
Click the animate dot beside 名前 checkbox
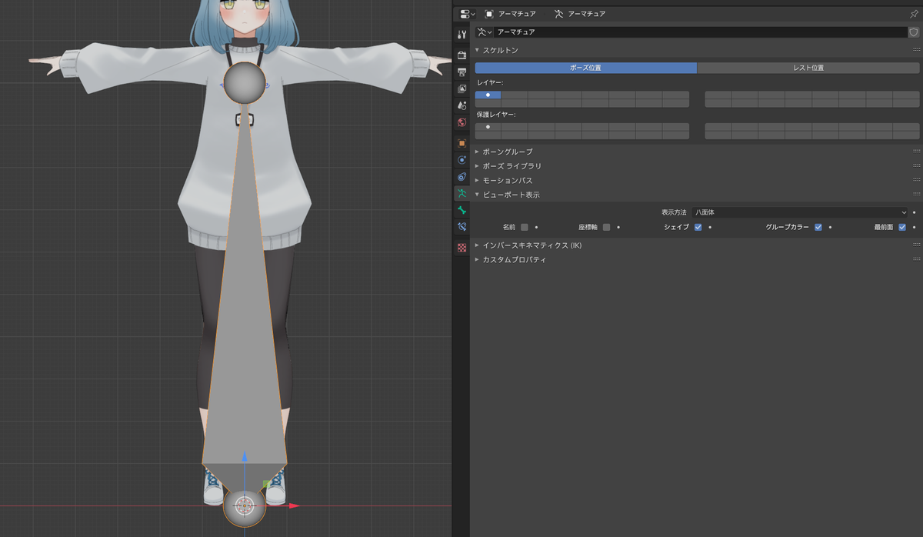pos(536,227)
